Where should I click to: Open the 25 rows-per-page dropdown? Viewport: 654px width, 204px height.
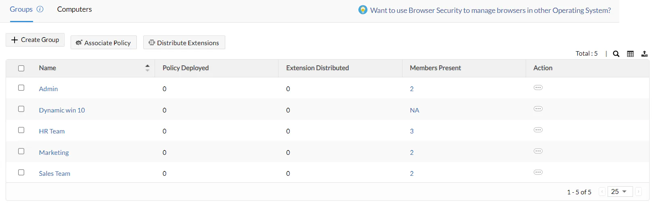click(620, 192)
